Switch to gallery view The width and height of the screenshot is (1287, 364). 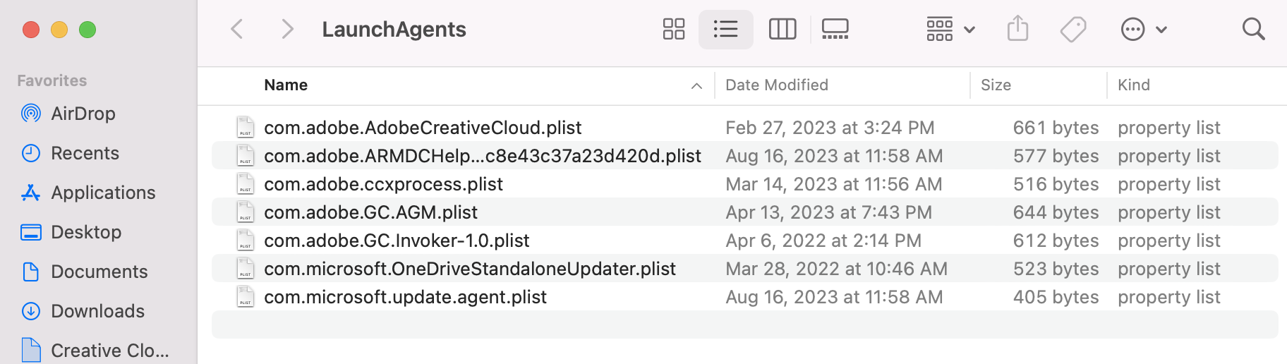[835, 29]
